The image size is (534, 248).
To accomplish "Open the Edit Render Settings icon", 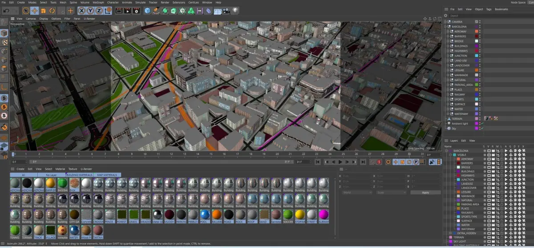I will pyautogui.click(x=136, y=10).
